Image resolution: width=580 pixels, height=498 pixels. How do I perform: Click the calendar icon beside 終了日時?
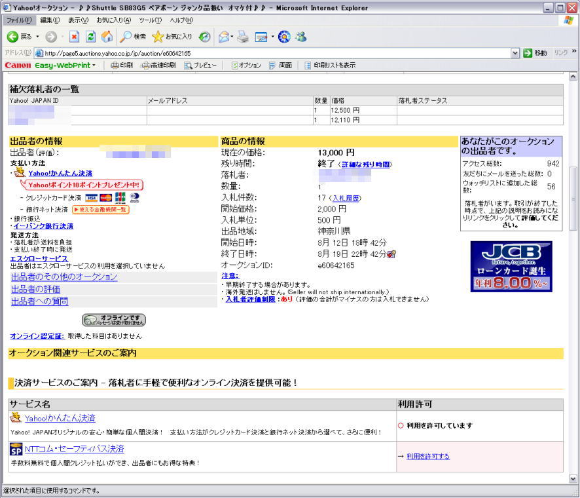pos(391,254)
